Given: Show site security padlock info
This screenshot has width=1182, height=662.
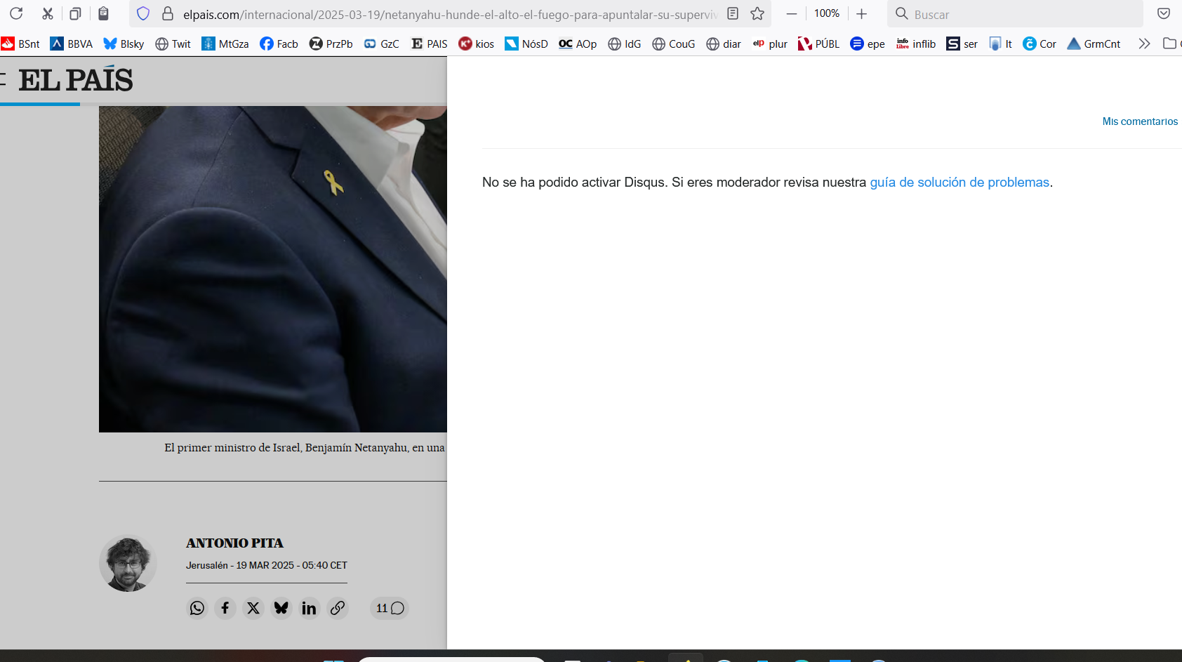Looking at the screenshot, I should (168, 13).
